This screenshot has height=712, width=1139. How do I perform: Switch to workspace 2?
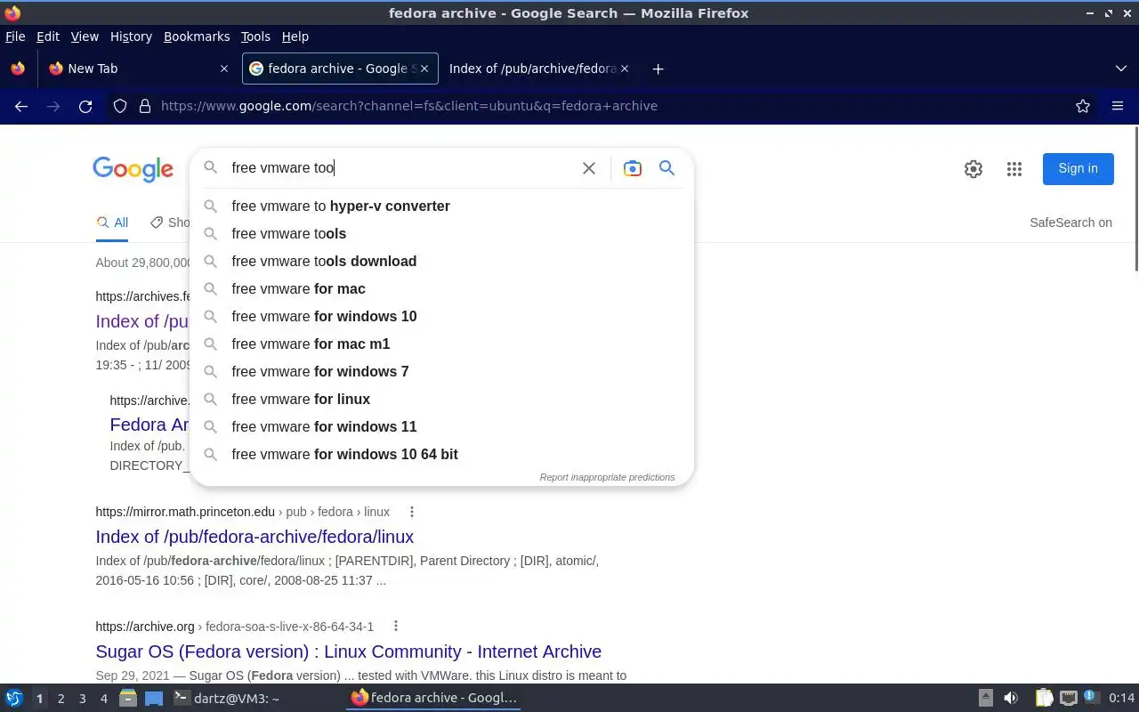tap(61, 699)
